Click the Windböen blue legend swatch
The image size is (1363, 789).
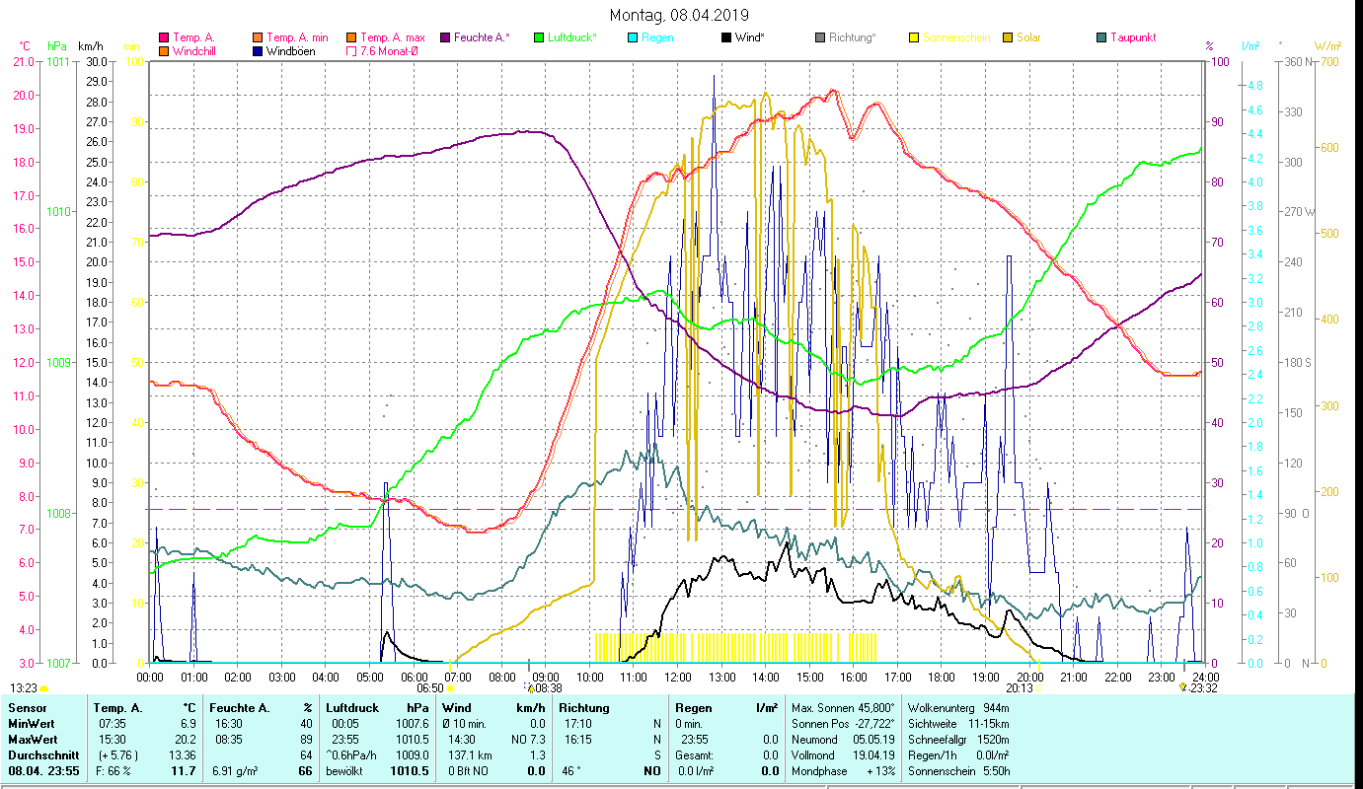(257, 51)
